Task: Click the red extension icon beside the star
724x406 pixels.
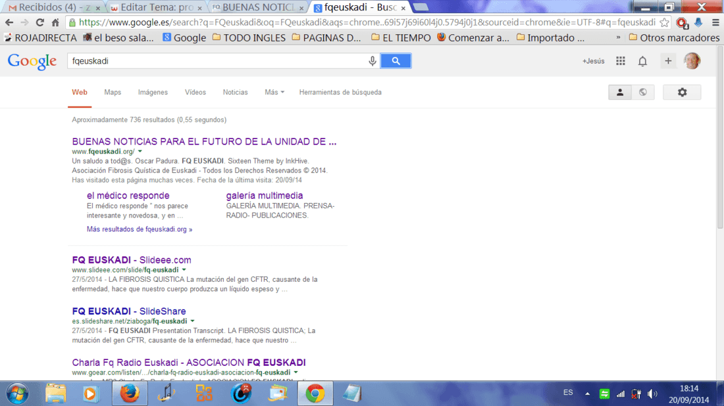Action: tap(681, 22)
